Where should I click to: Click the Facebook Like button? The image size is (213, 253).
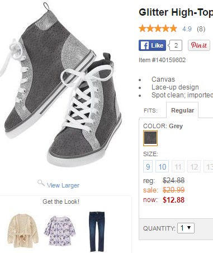(152, 45)
